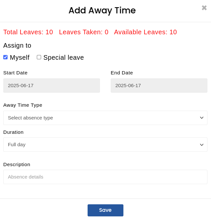Click the Leaves Taken: 0 text
The image size is (211, 219).
[x=84, y=32]
